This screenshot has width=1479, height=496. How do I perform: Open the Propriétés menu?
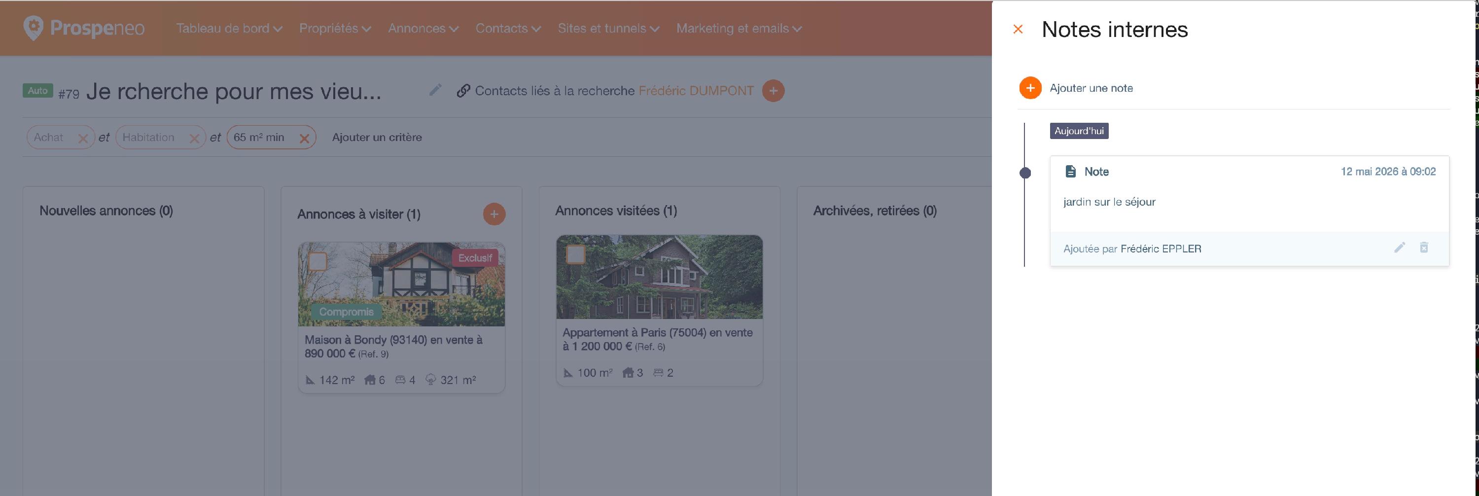335,28
